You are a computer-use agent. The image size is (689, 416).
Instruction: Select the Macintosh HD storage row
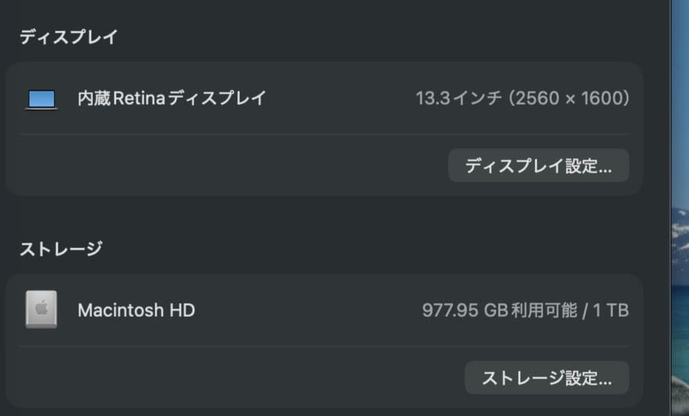[x=324, y=310]
